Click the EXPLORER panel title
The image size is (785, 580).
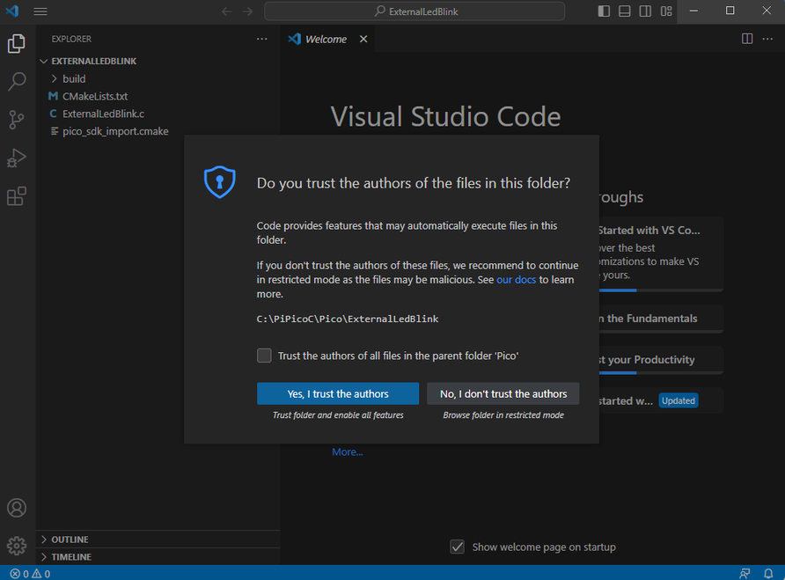coord(71,39)
